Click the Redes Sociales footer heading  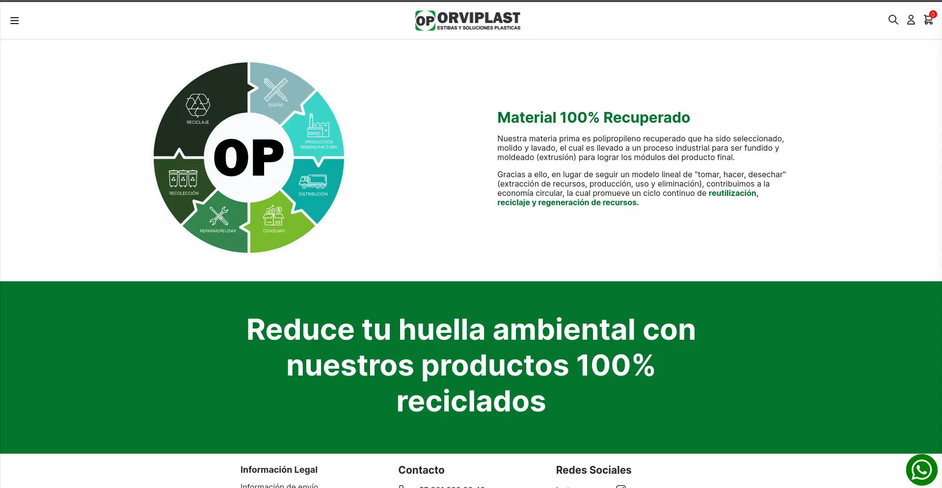click(x=593, y=470)
